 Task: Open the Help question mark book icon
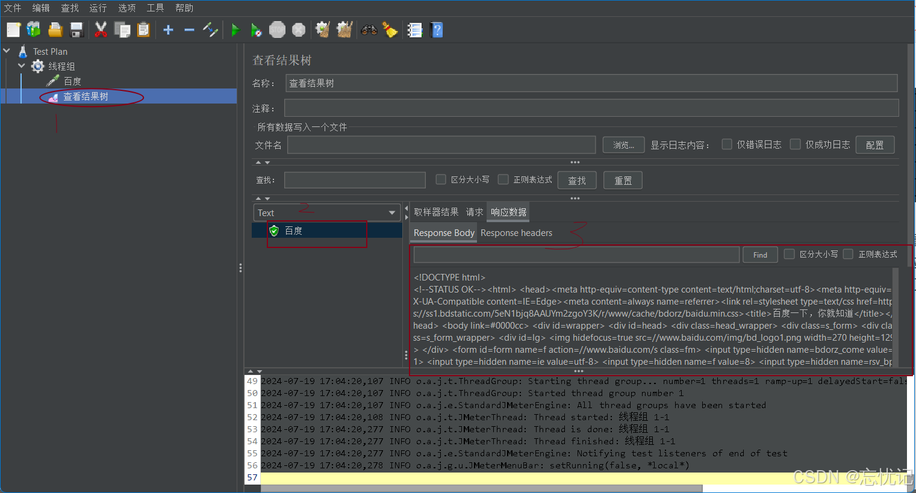click(437, 29)
